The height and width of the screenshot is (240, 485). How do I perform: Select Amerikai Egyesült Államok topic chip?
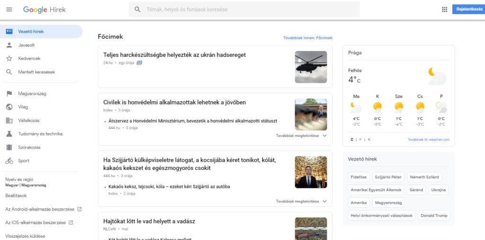coord(376,190)
